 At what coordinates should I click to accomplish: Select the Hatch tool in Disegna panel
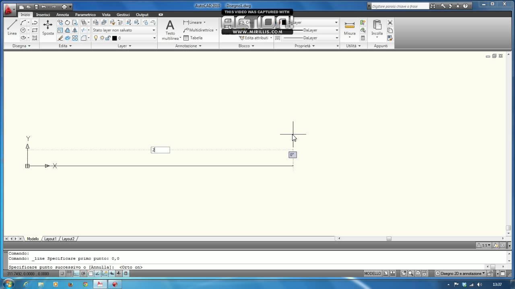tap(35, 38)
